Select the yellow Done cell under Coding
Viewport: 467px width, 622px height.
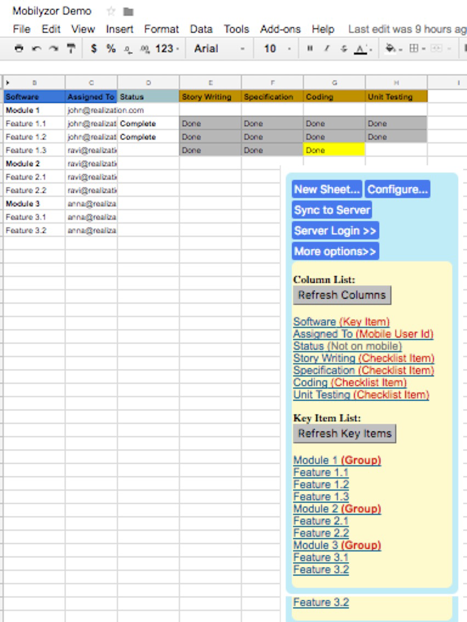(334, 150)
